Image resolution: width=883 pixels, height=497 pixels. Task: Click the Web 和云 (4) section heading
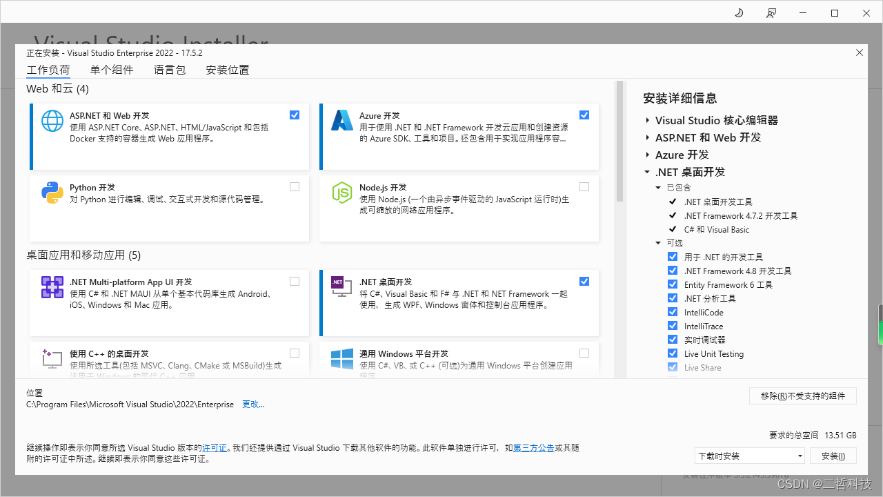coord(58,89)
